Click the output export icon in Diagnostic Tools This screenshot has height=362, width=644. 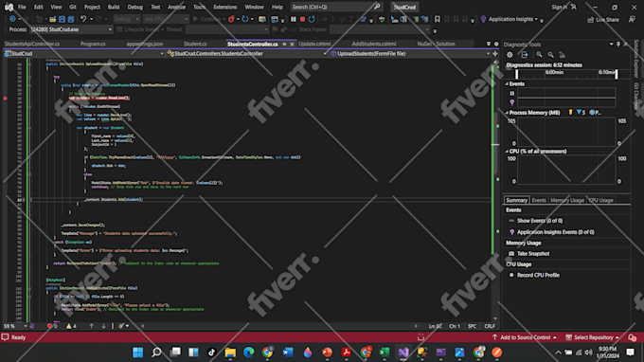(525, 55)
